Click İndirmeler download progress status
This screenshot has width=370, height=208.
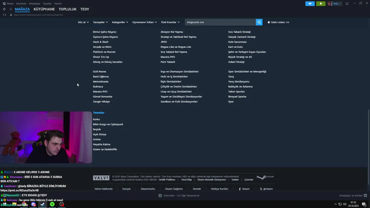182,196
